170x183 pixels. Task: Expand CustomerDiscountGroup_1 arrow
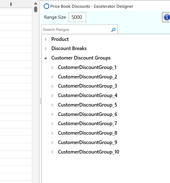coord(52,68)
